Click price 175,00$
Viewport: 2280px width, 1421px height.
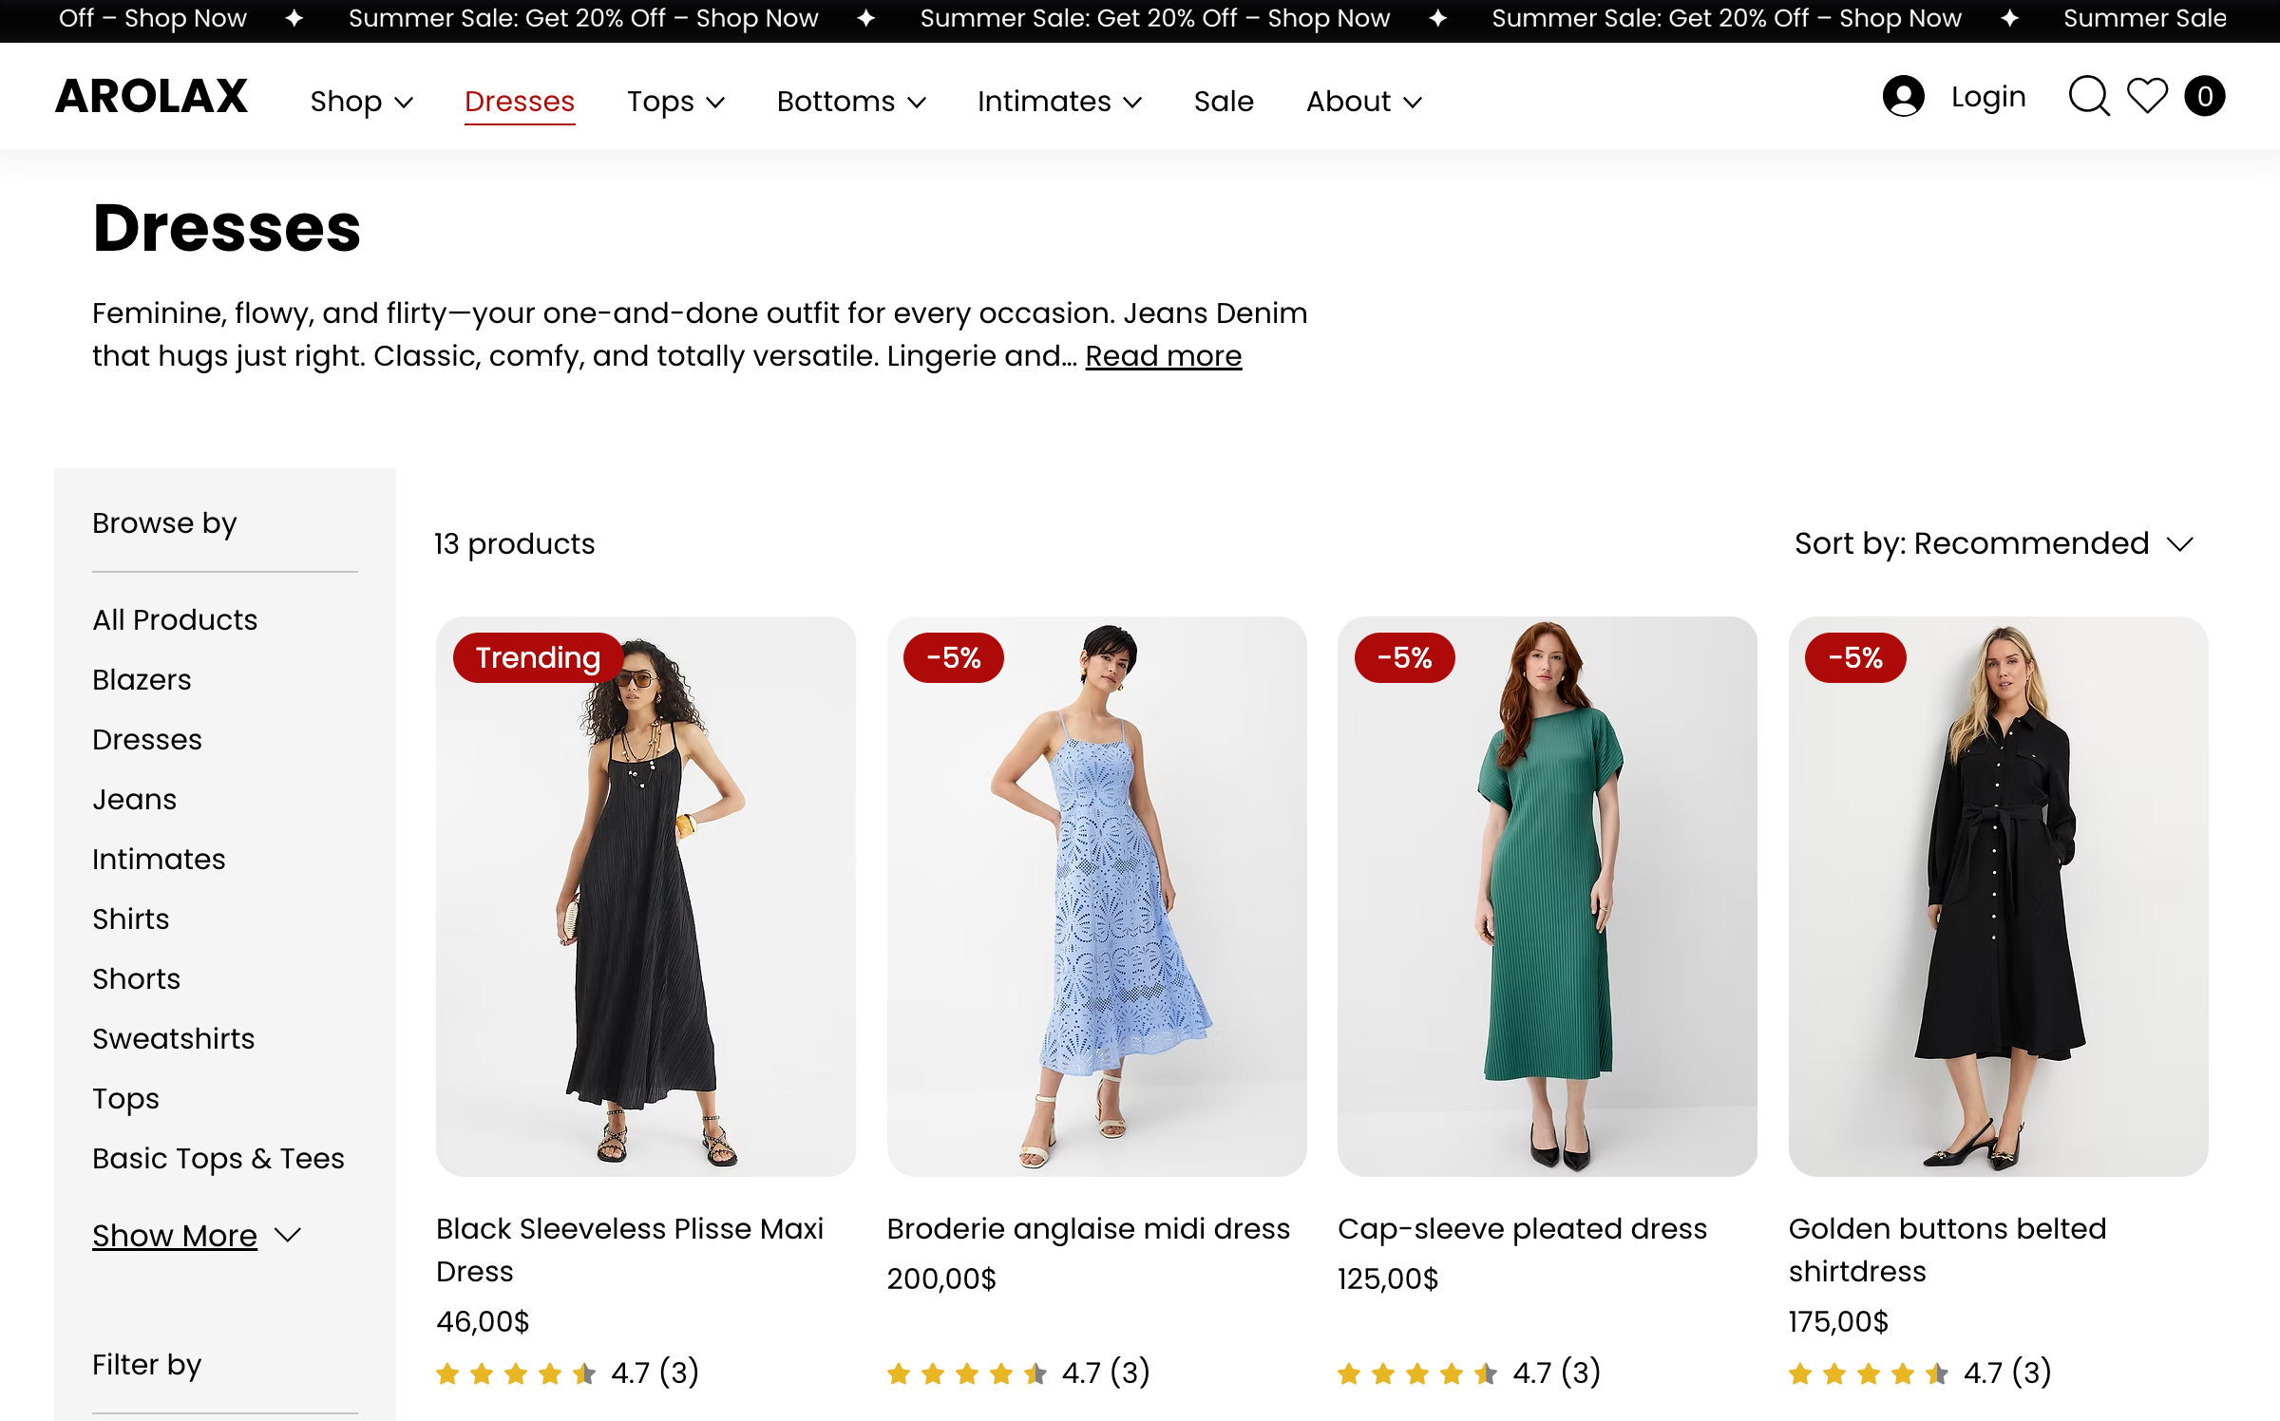pos(1838,1321)
